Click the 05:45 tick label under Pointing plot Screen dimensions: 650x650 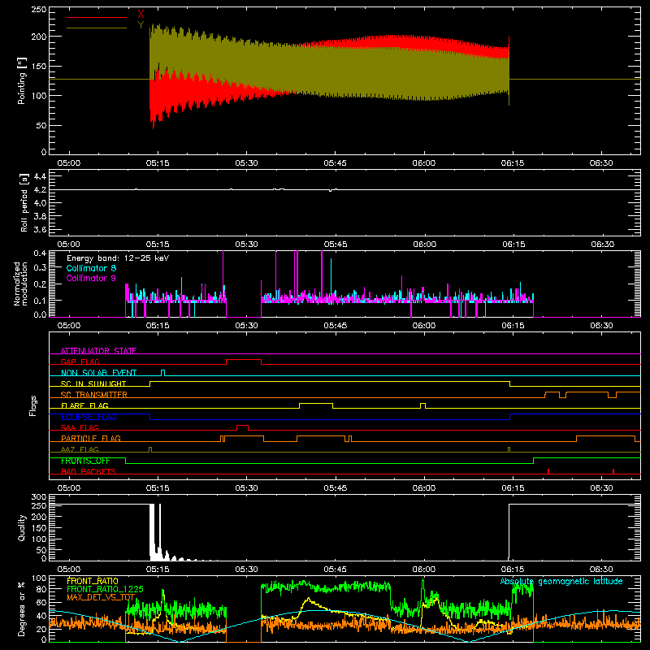click(335, 163)
